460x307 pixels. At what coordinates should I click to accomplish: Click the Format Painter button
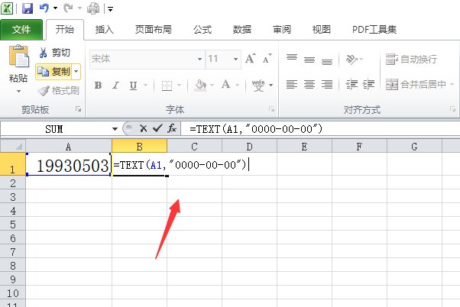pyautogui.click(x=58, y=91)
